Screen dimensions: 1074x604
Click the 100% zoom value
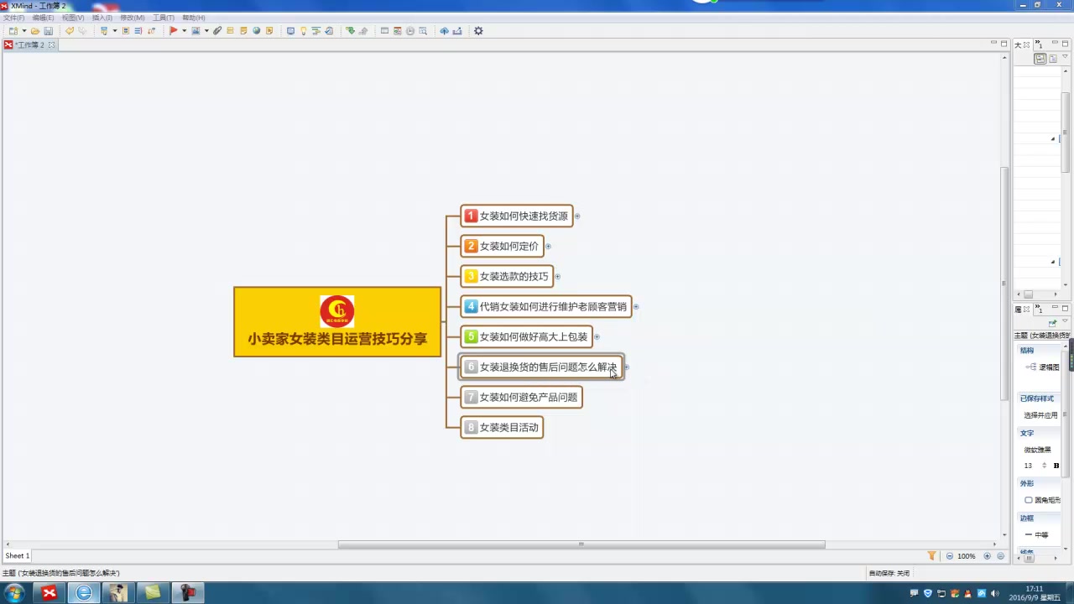pos(967,556)
